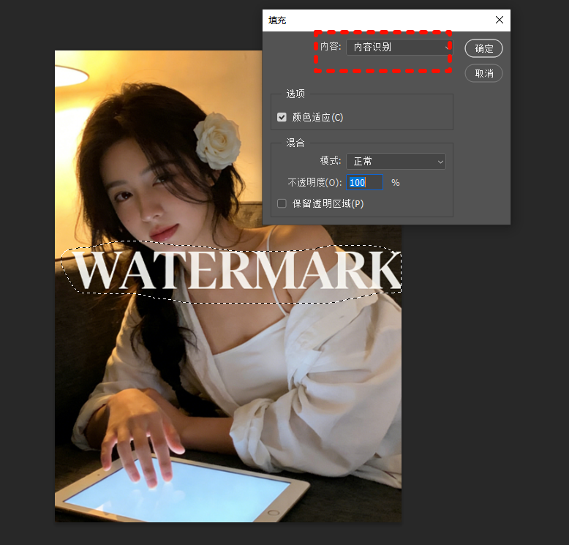Enable the 保留透明区域(P) checkbox
The height and width of the screenshot is (545, 569).
pos(282,203)
